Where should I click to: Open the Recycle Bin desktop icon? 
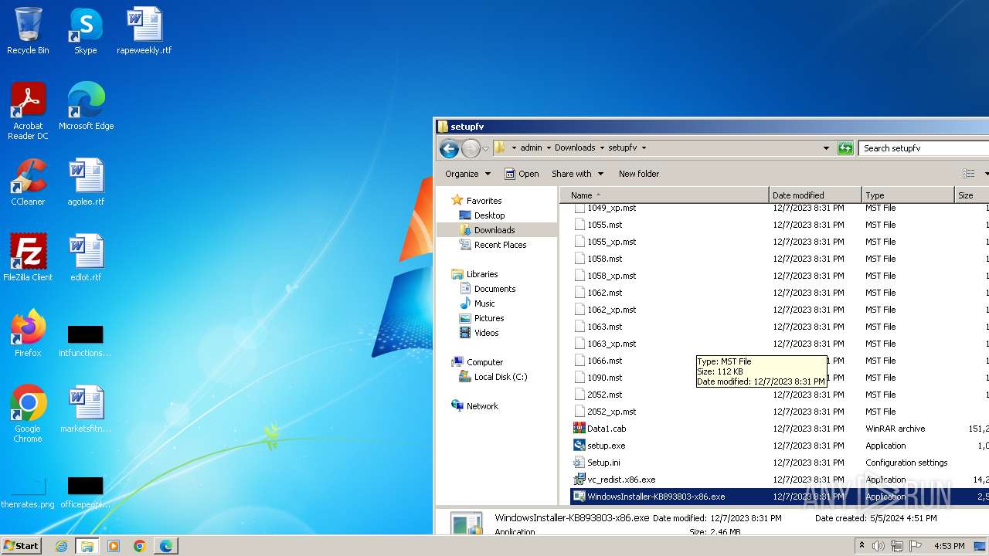coord(28,31)
